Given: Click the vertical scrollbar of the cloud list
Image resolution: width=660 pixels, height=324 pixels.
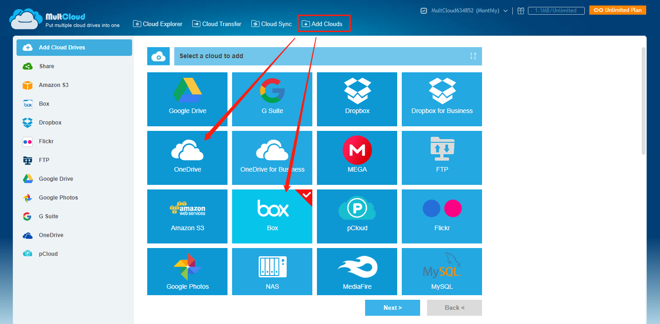Looking at the screenshot, I should [643, 101].
